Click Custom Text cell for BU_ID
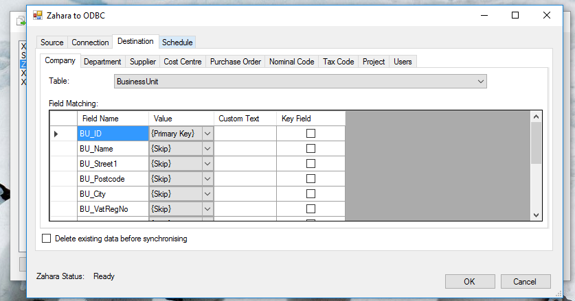575x301 pixels. (245, 134)
